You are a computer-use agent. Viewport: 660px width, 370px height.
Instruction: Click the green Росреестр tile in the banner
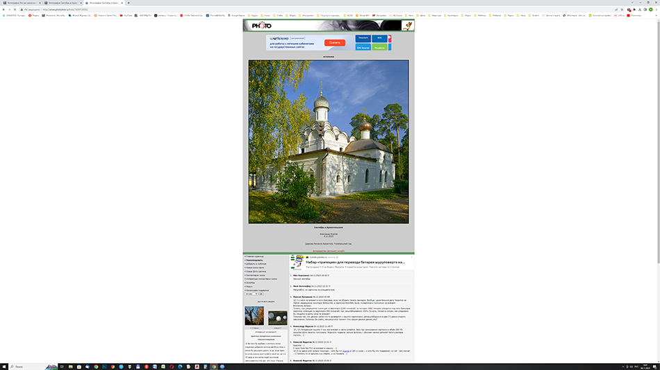click(379, 47)
